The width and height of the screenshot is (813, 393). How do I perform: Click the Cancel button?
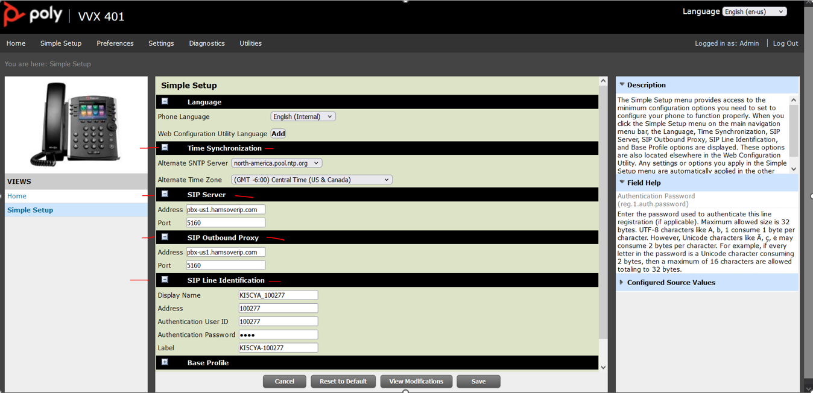[x=285, y=382]
